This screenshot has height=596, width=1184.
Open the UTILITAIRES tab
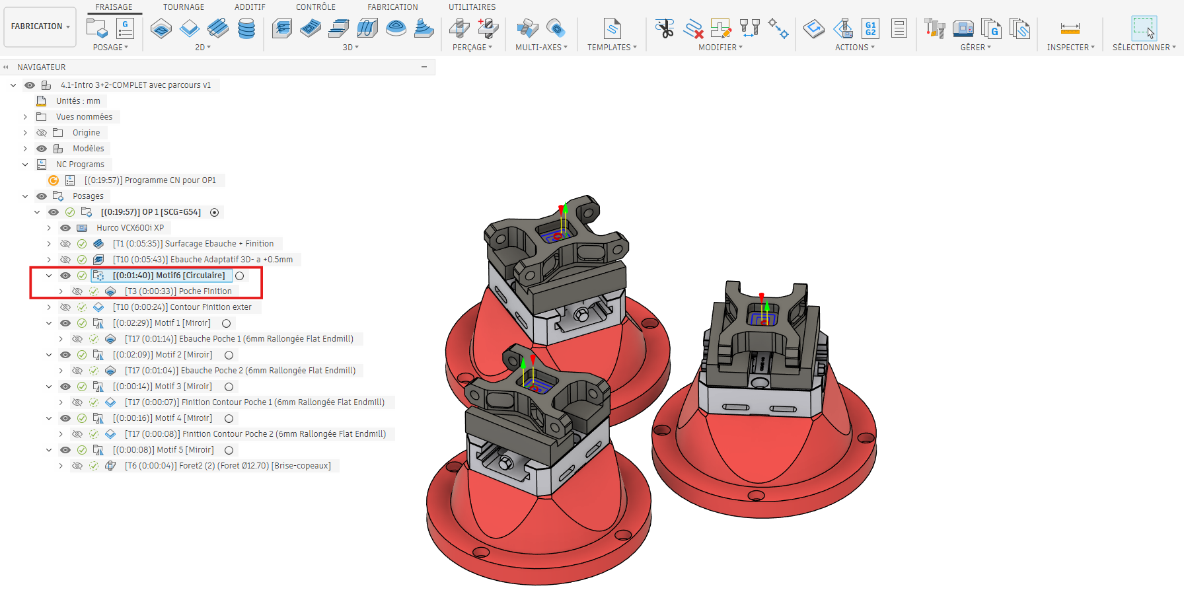pyautogui.click(x=472, y=7)
